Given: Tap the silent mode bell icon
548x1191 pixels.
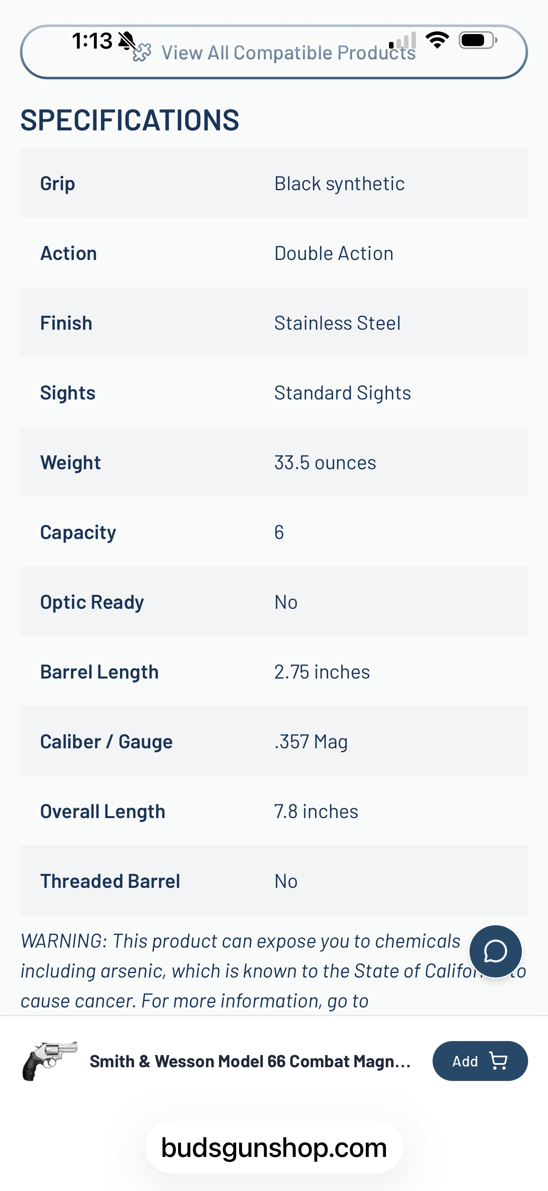Looking at the screenshot, I should (x=127, y=41).
